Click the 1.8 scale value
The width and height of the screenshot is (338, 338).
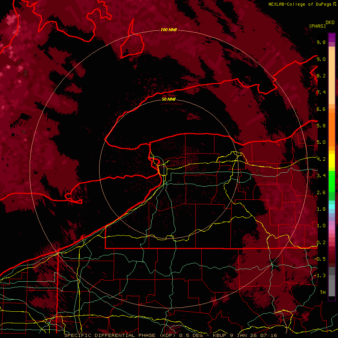(321, 209)
